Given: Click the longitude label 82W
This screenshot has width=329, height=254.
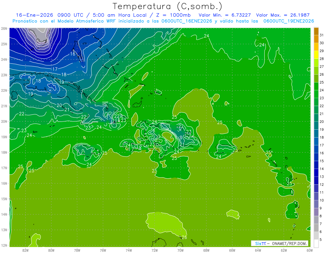Looking at the screenshot, I should point(25,250).
